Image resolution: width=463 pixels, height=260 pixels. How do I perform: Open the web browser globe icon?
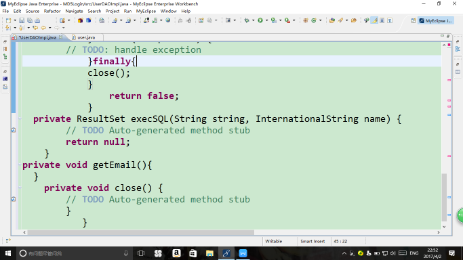coord(168,20)
